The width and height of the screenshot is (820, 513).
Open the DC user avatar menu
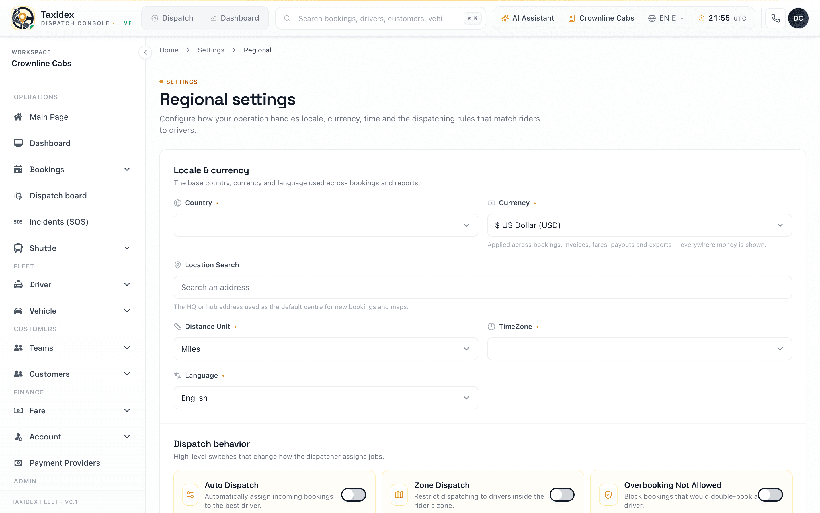point(798,18)
